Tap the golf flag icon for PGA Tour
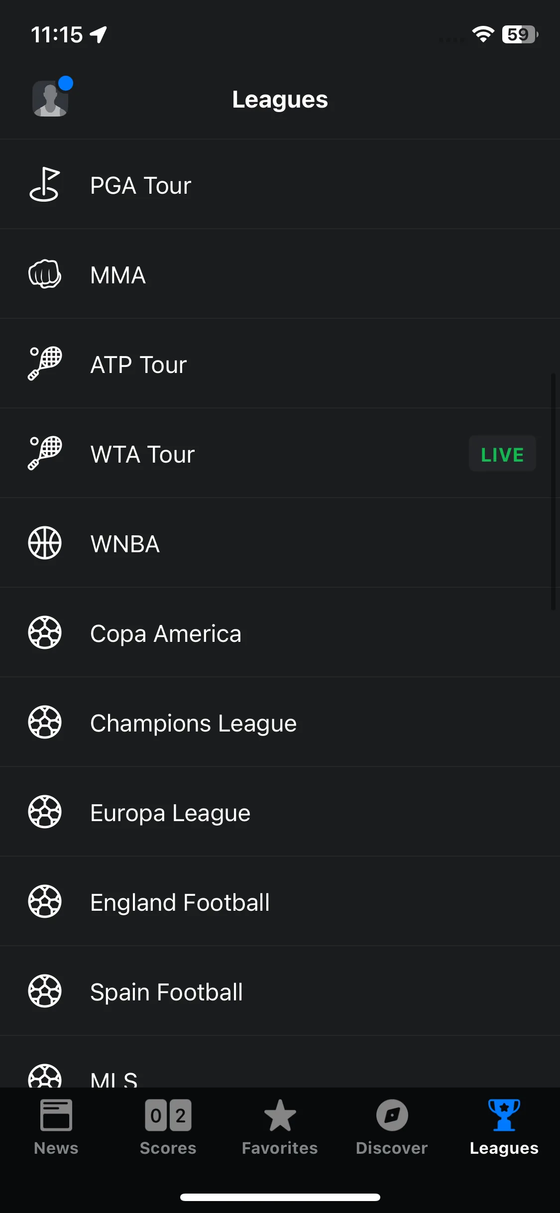 [45, 184]
